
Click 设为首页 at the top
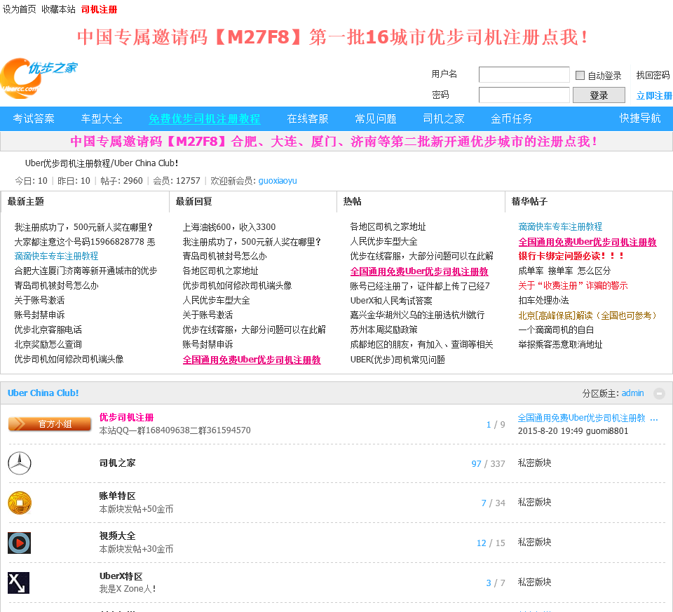20,9
